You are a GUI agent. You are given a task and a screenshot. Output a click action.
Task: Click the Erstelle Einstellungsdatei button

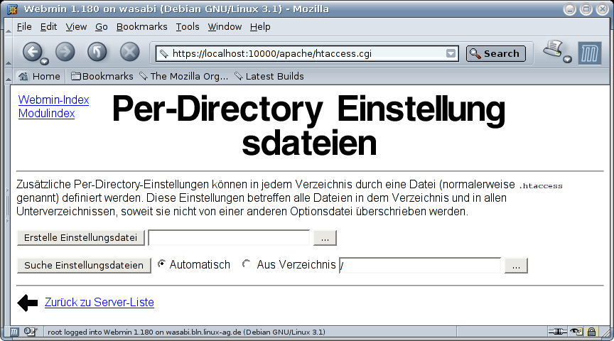(81, 238)
